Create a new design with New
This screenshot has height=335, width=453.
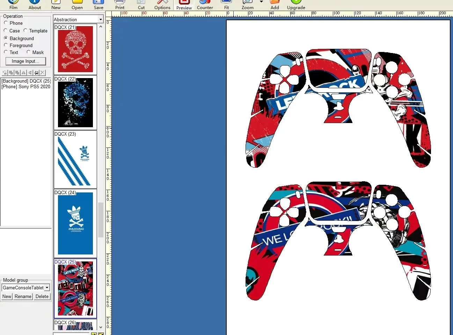click(x=56, y=5)
